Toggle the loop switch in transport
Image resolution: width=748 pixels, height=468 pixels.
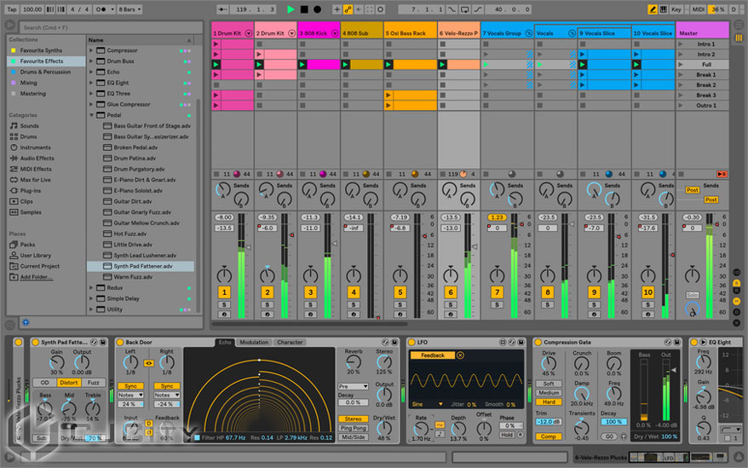click(x=464, y=9)
